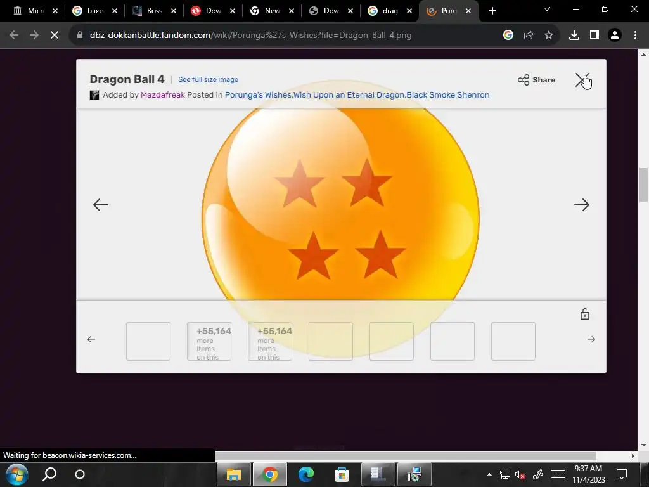
Task: Open Chrome three-dot menu
Action: pos(635,36)
